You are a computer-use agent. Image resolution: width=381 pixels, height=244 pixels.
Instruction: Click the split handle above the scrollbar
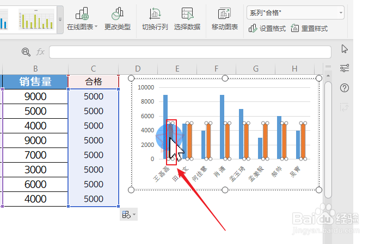(328, 67)
